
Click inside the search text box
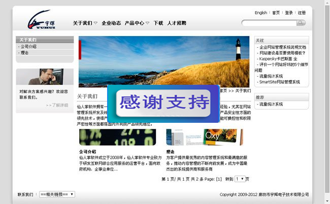coord(270,23)
